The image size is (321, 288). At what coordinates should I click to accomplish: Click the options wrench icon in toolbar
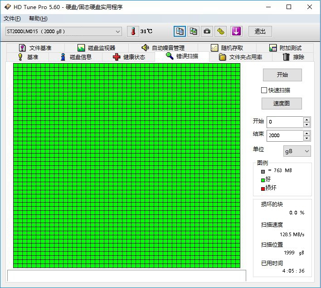pyautogui.click(x=221, y=31)
